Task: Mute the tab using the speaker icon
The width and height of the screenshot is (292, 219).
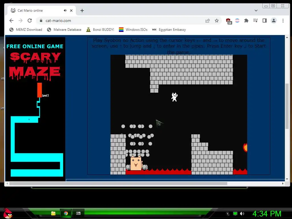Action: click(65, 11)
